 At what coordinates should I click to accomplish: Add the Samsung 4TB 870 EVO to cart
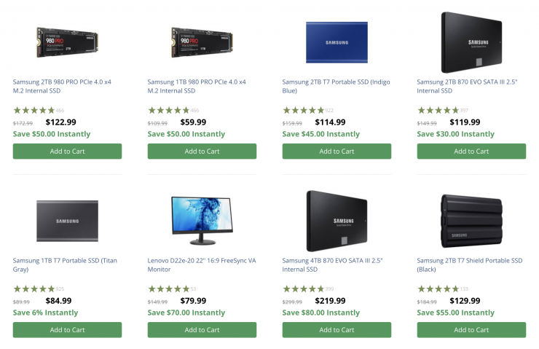point(337,330)
